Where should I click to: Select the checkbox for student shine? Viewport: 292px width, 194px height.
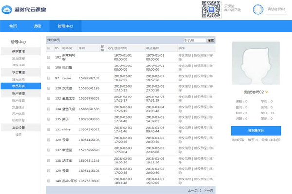pyautogui.click(x=49, y=129)
